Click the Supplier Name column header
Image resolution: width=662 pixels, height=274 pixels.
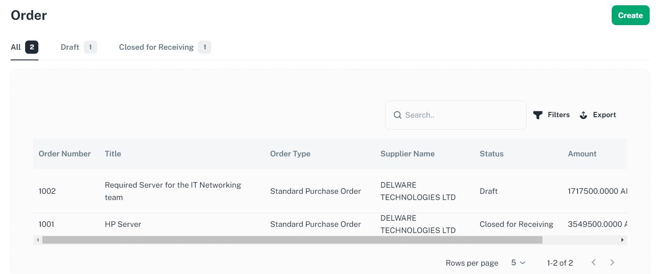coord(408,154)
